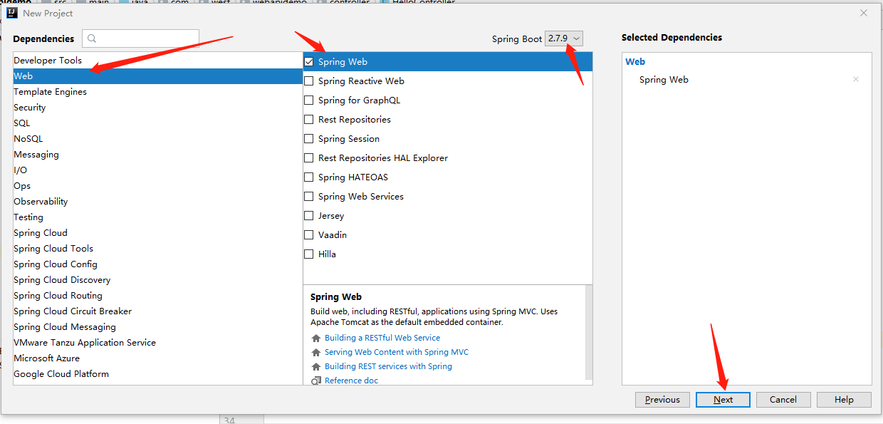
Task: Open the Reference doc link
Action: [351, 381]
